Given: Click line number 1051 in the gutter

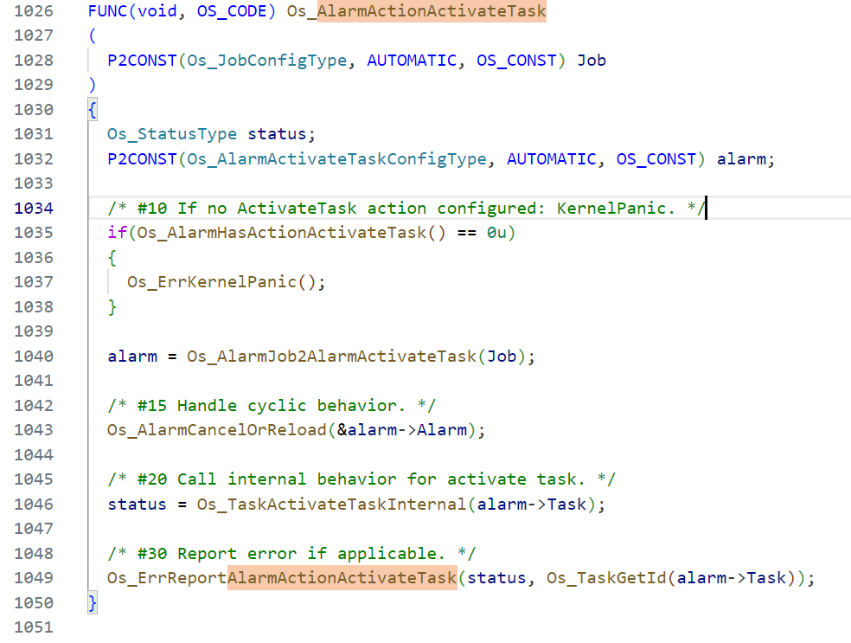Looking at the screenshot, I should click(x=34, y=627).
